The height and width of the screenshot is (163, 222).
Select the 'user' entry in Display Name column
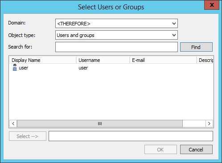24,68
